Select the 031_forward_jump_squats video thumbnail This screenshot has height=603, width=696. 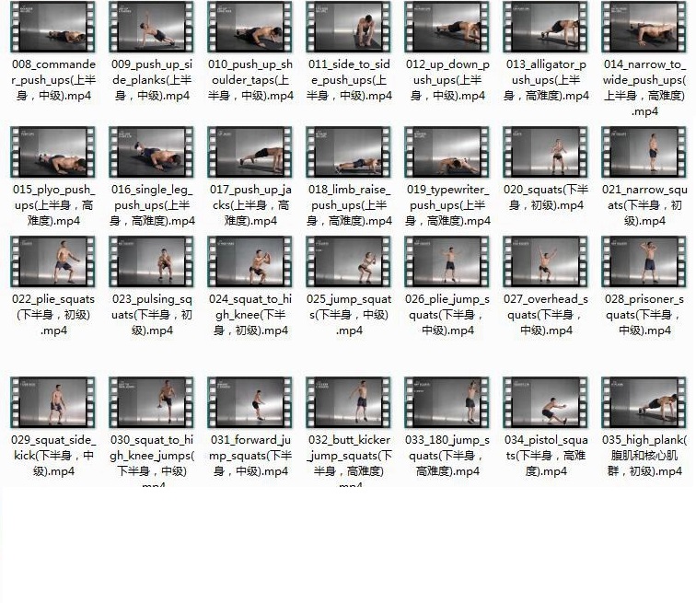click(250, 401)
